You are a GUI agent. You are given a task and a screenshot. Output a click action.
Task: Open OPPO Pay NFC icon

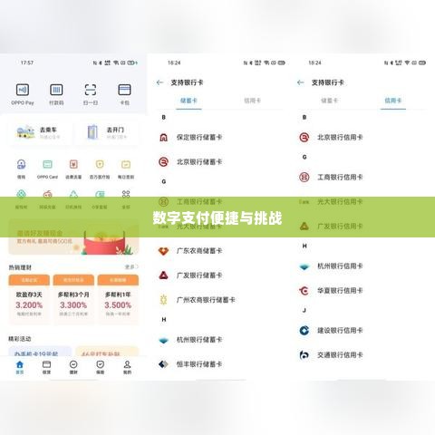point(23,90)
